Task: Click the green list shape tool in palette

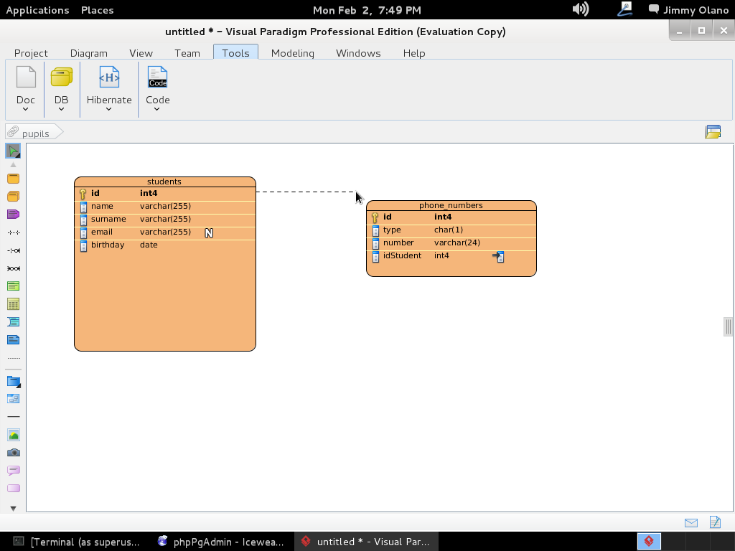Action: click(x=13, y=286)
